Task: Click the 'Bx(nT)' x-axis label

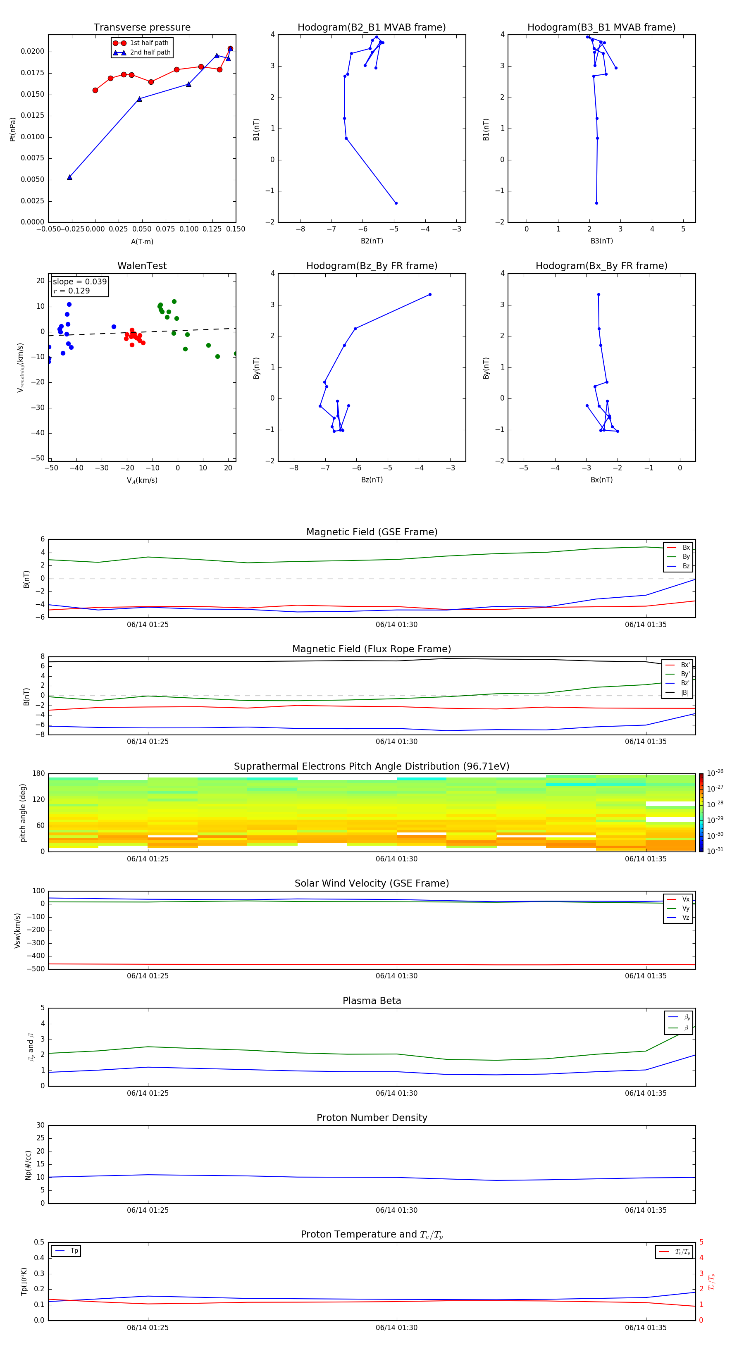Action: coord(601,480)
